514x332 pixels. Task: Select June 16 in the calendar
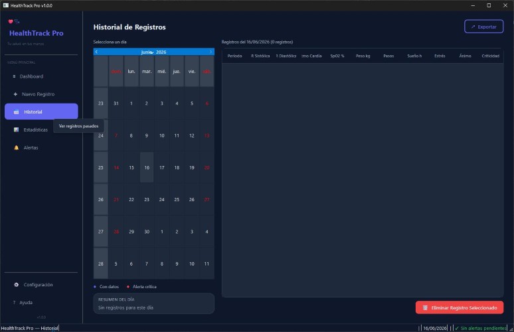[147, 167]
